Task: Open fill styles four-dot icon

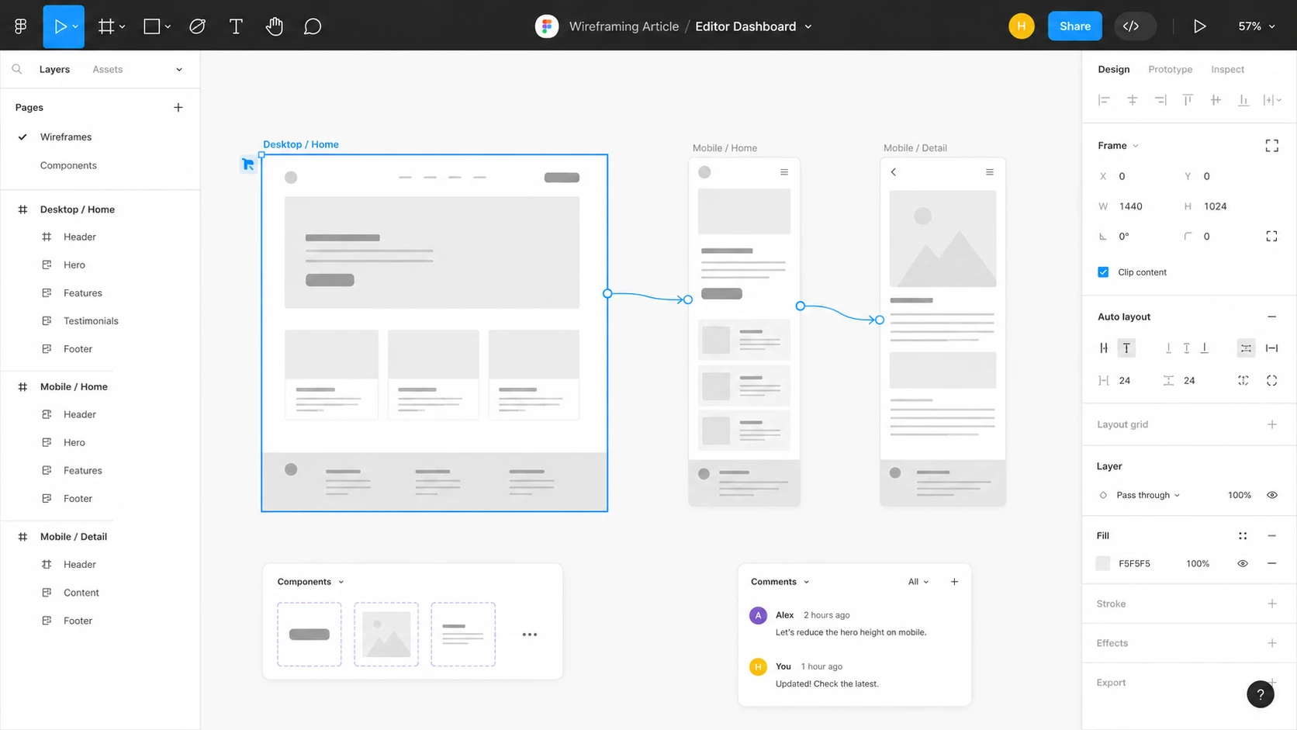Action: coord(1243,536)
